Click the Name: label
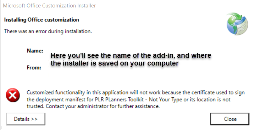Image resolution: width=255 pixels, height=130 pixels. 35,51
